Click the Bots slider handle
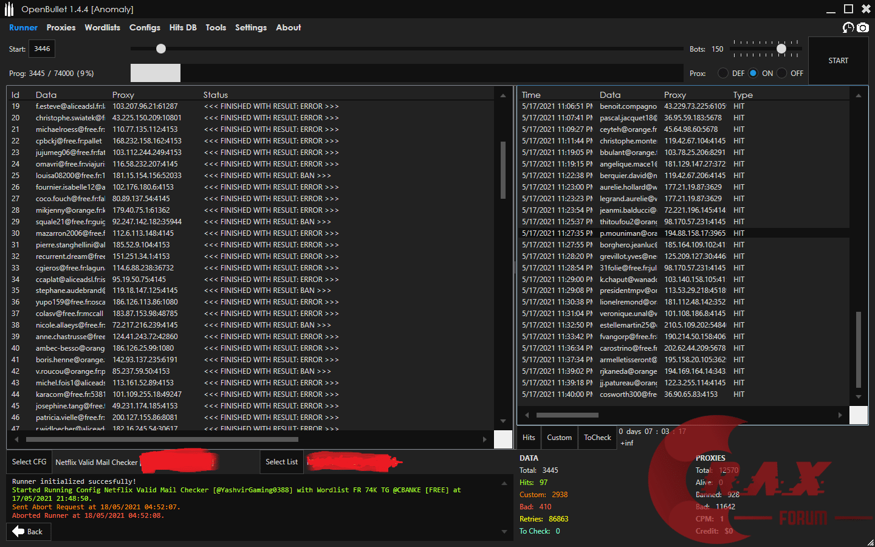 coord(781,49)
